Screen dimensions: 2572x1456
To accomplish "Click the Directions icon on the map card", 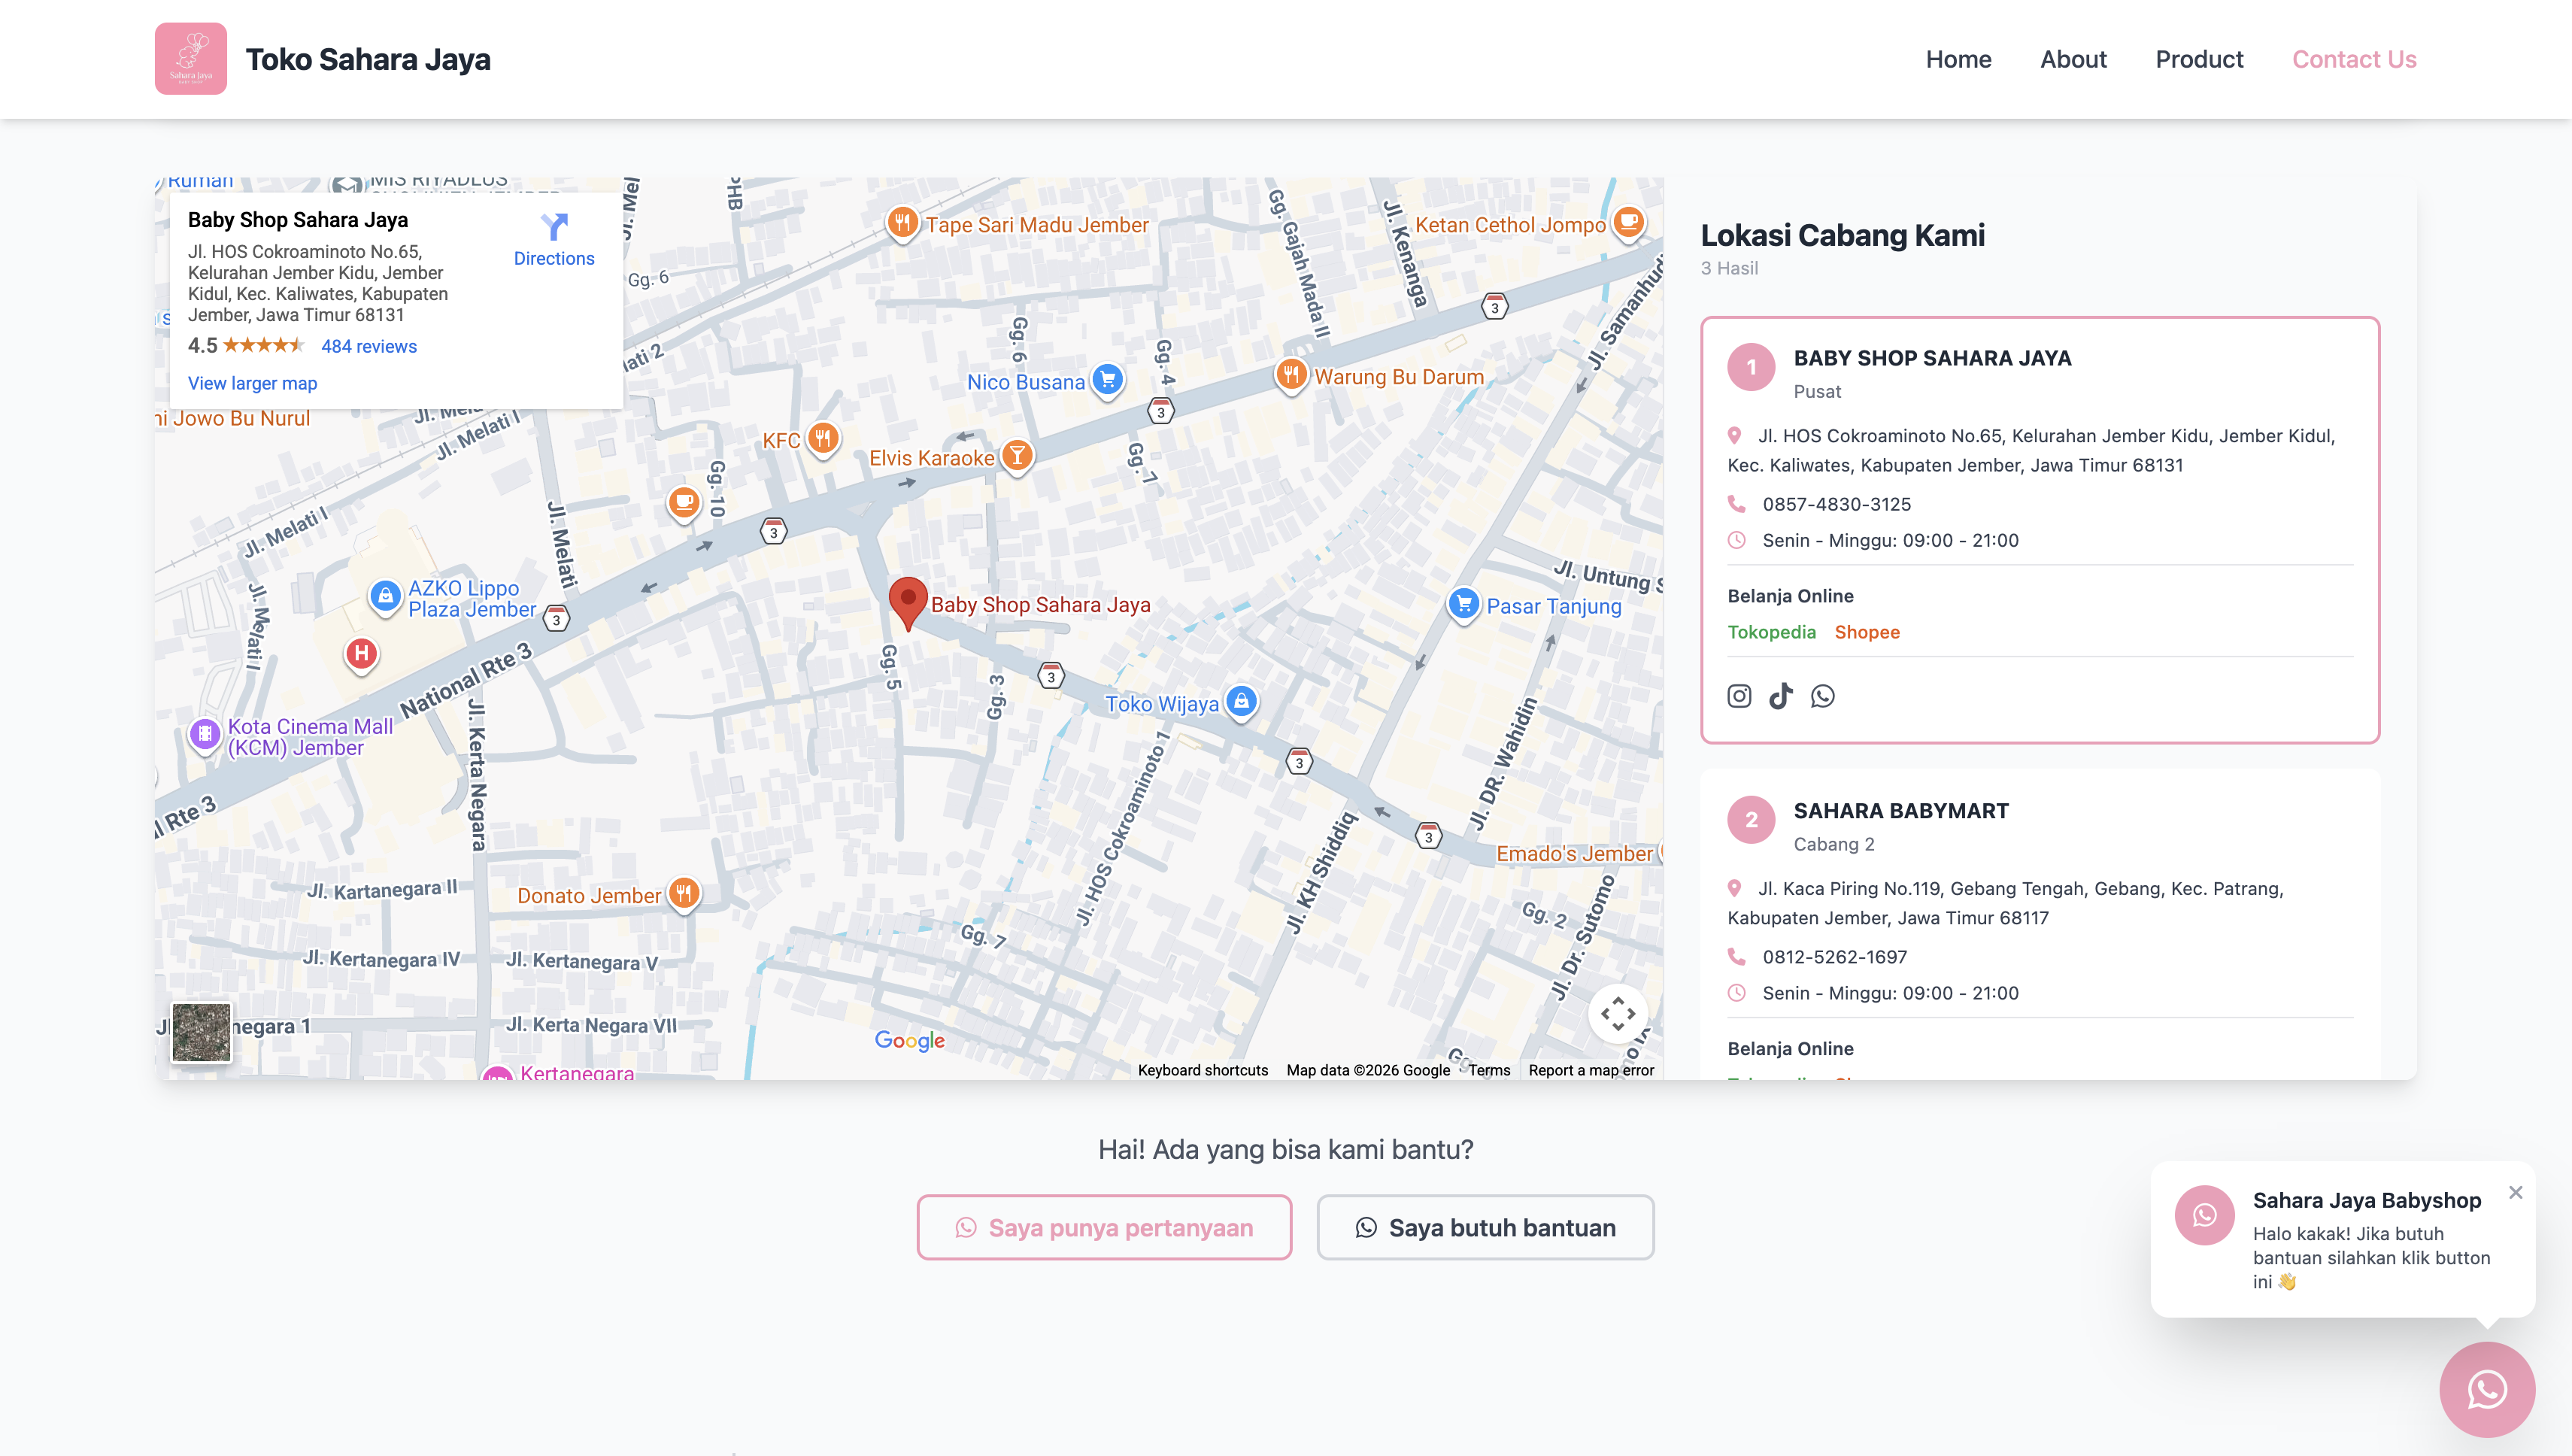I will coord(554,227).
